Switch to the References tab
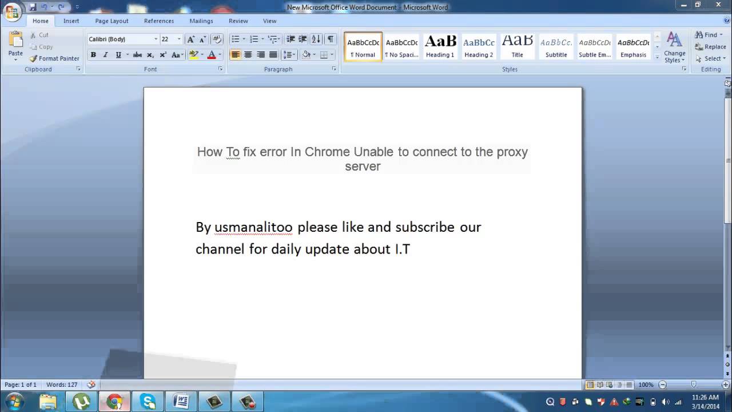Screen dimensions: 732x412 [x=159, y=21]
